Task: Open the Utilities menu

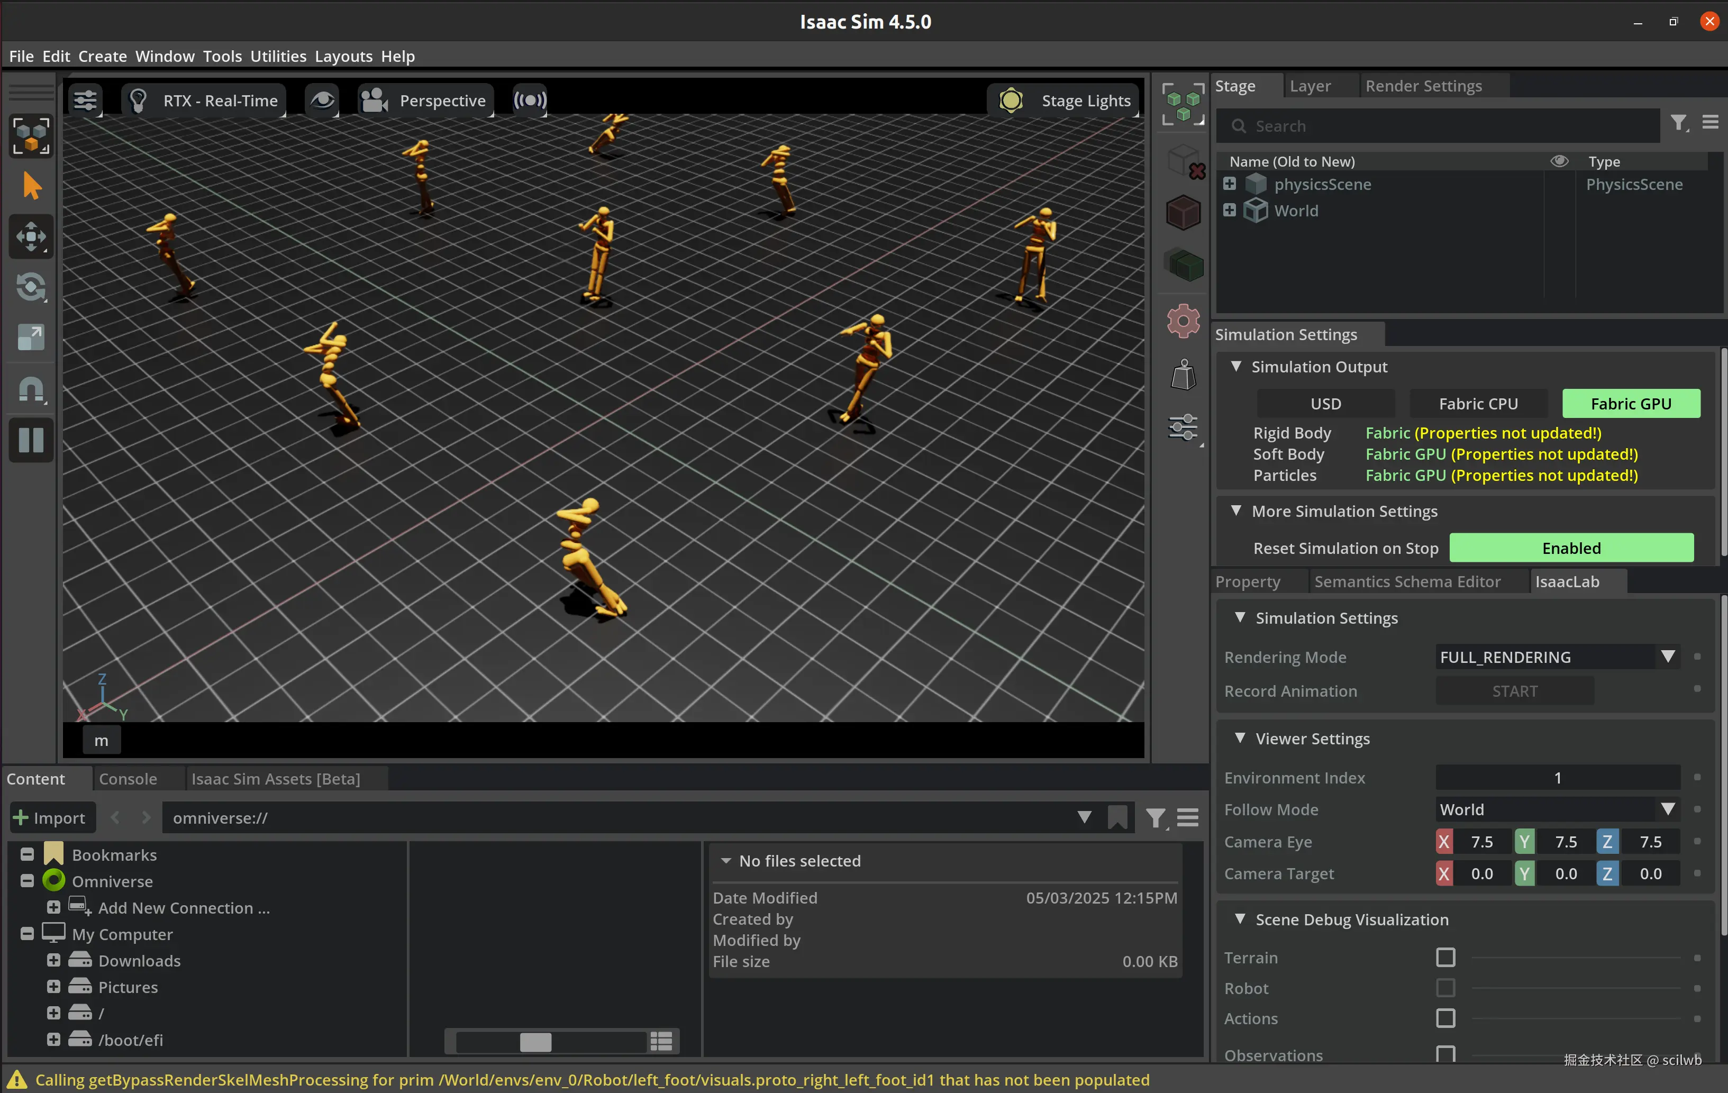Action: (x=278, y=56)
